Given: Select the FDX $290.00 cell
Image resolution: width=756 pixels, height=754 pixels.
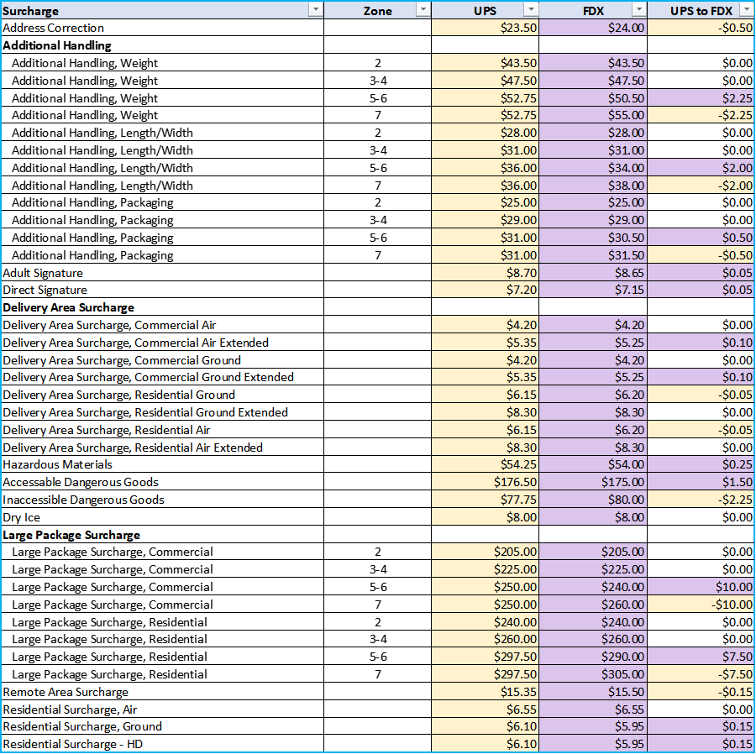Looking at the screenshot, I should point(593,657).
